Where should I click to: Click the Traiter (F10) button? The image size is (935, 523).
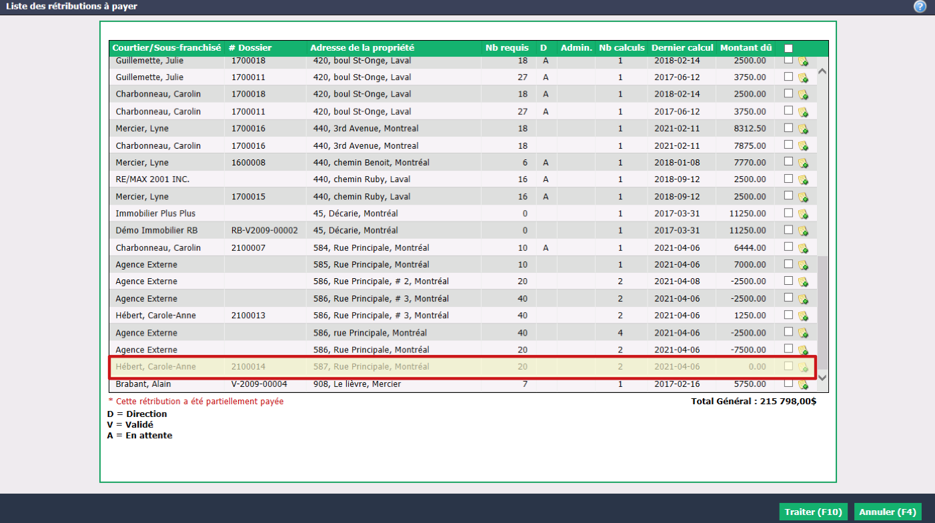pos(814,512)
